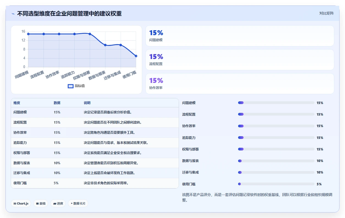Click the 5% label beside 使用门槛 bar

pyautogui.click(x=319, y=184)
